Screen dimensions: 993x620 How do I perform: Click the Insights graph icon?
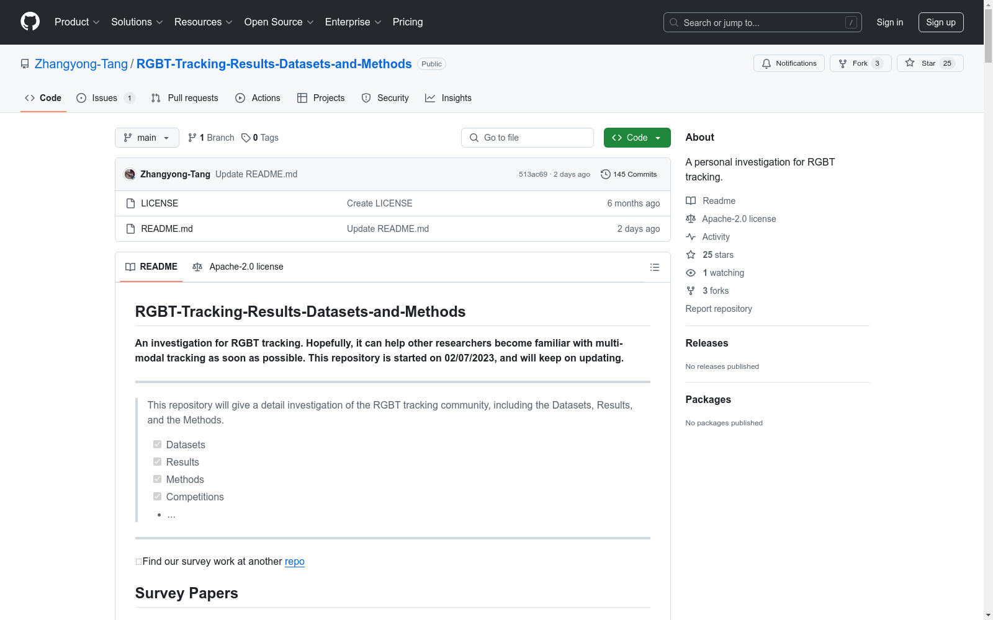430,98
